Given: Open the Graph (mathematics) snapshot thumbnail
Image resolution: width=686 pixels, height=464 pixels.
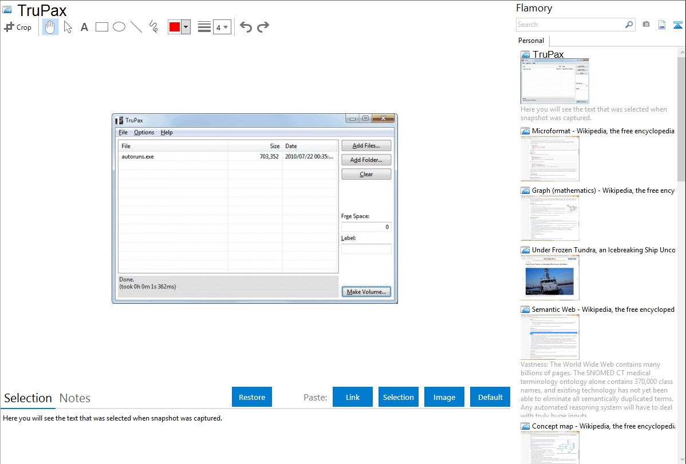Looking at the screenshot, I should click(x=550, y=218).
